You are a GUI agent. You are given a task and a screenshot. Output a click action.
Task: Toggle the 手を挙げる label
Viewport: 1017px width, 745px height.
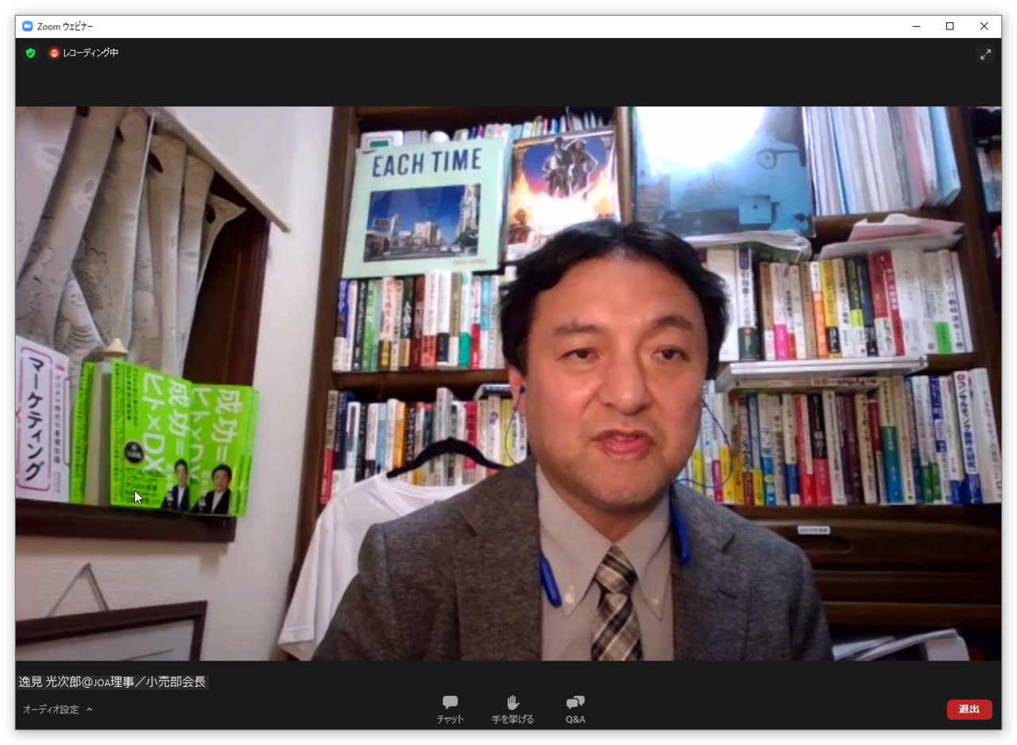(512, 720)
